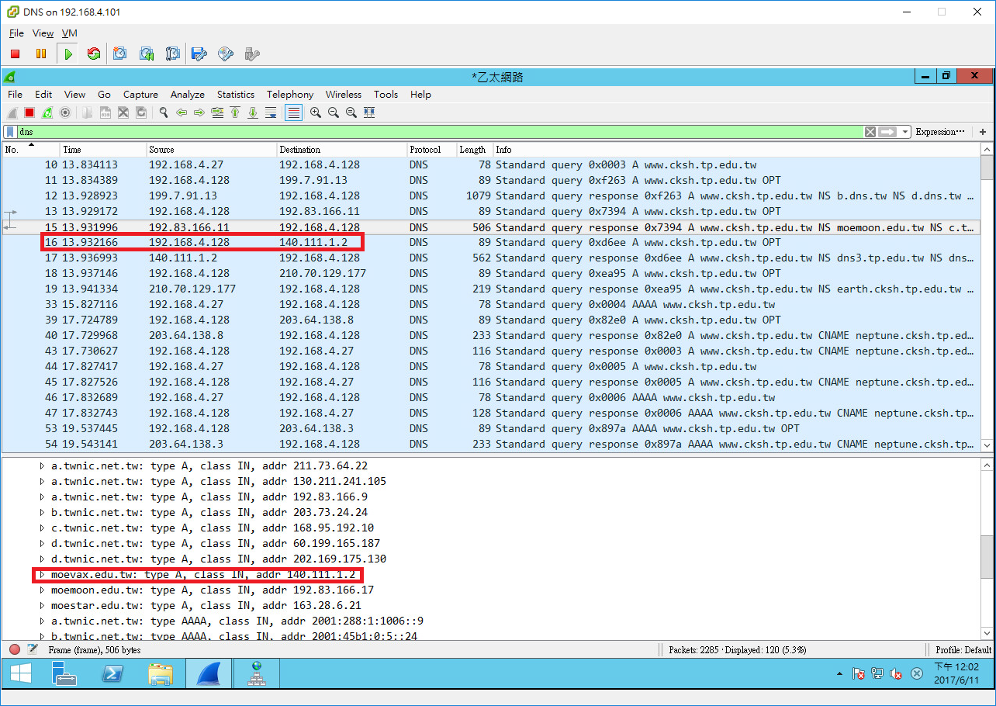Reset the VM using the red-green restart icon

94,54
